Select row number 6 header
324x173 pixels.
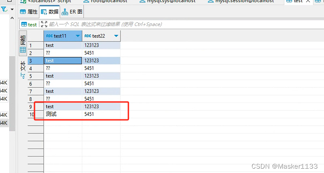[x=35, y=84]
